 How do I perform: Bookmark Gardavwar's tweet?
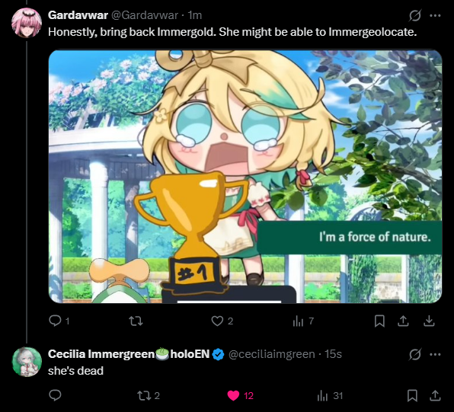379,321
